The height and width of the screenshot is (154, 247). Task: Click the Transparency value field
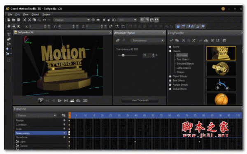[147, 55]
